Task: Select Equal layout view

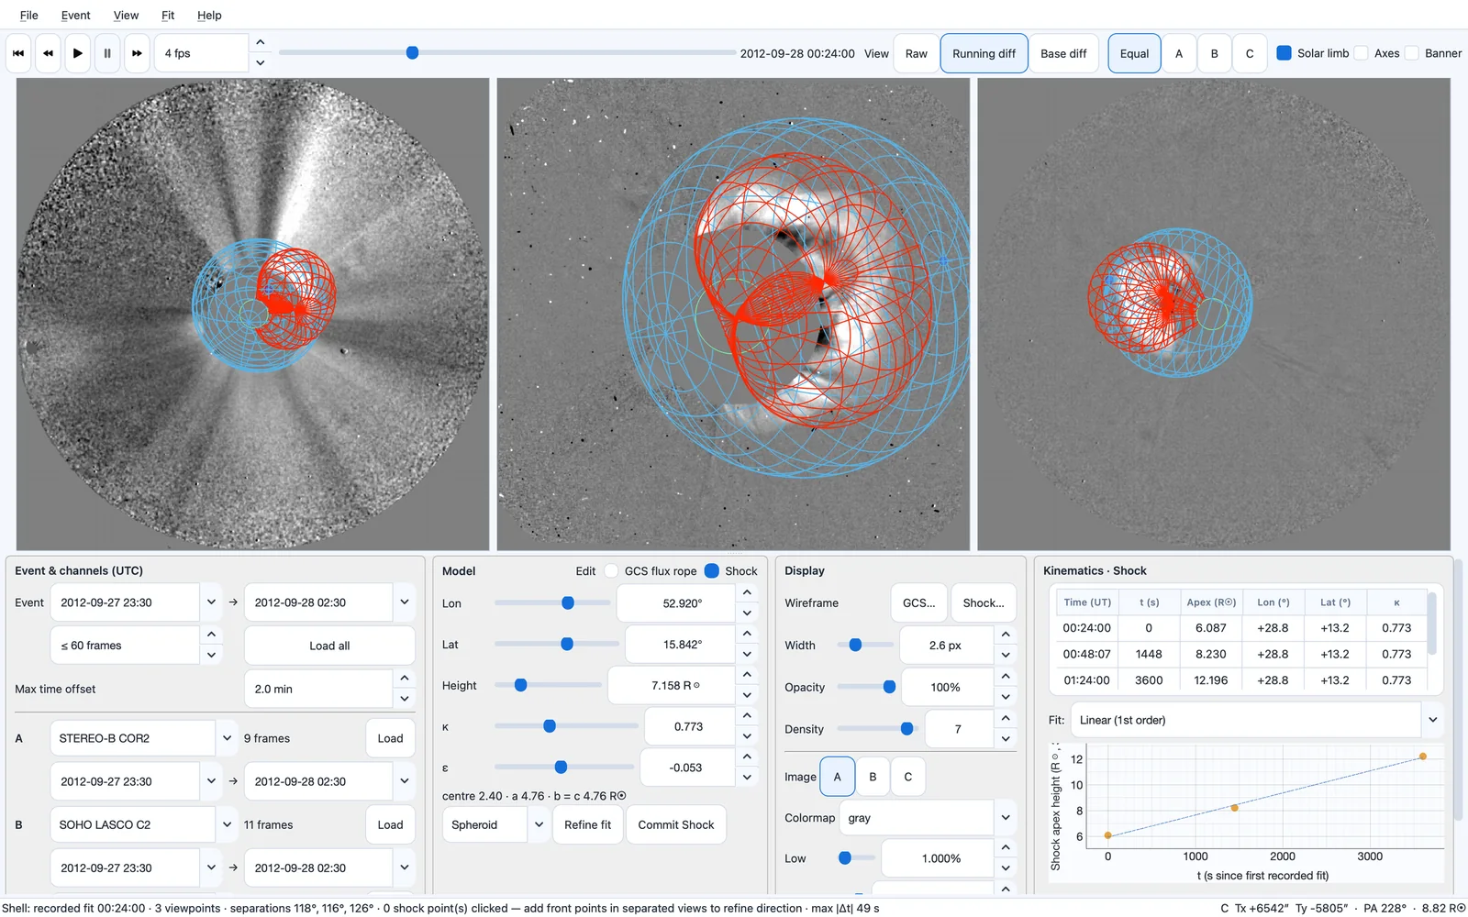Action: tap(1134, 53)
